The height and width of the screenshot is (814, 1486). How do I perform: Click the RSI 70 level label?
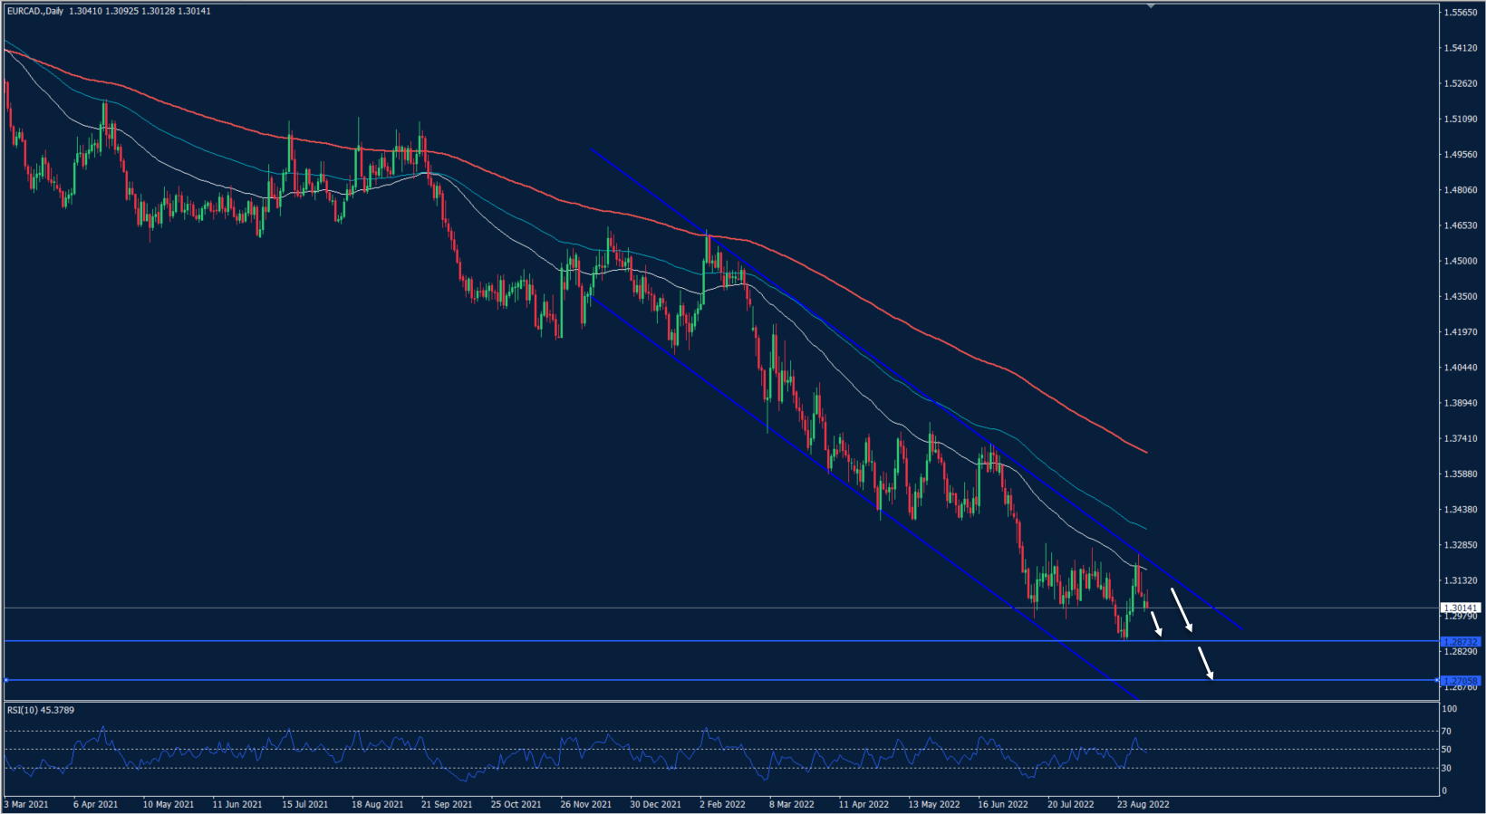point(1447,731)
